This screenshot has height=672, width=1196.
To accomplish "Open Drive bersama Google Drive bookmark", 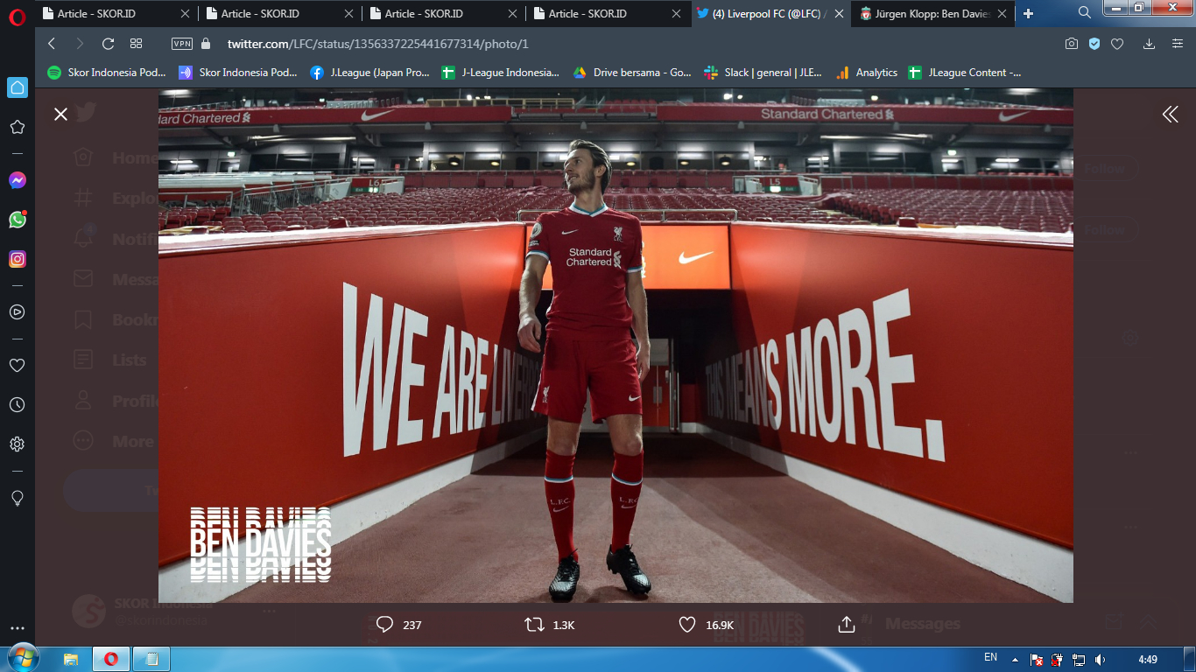I will coord(632,73).
